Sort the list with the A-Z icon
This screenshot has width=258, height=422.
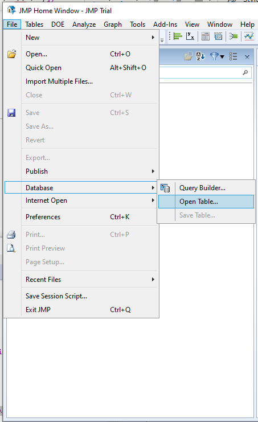[x=200, y=56]
